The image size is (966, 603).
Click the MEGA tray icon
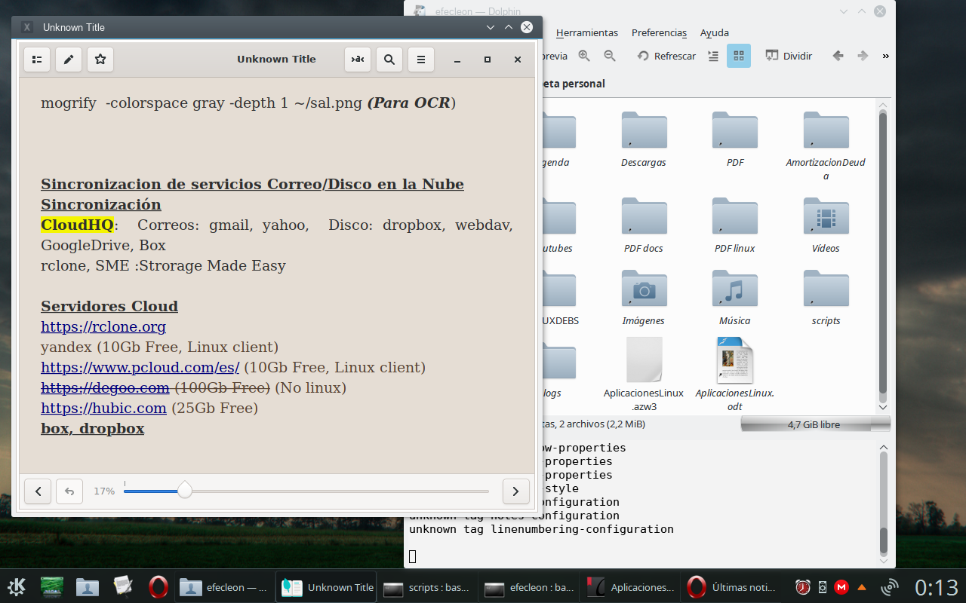point(841,587)
